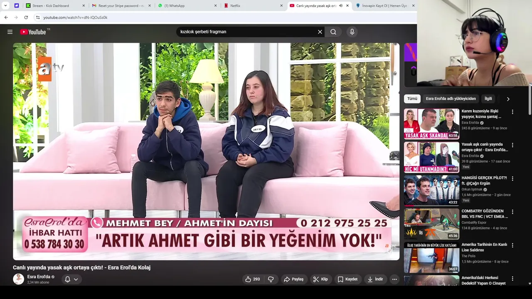The height and width of the screenshot is (299, 532).
Task: Go forward in browser history
Action: point(16,17)
